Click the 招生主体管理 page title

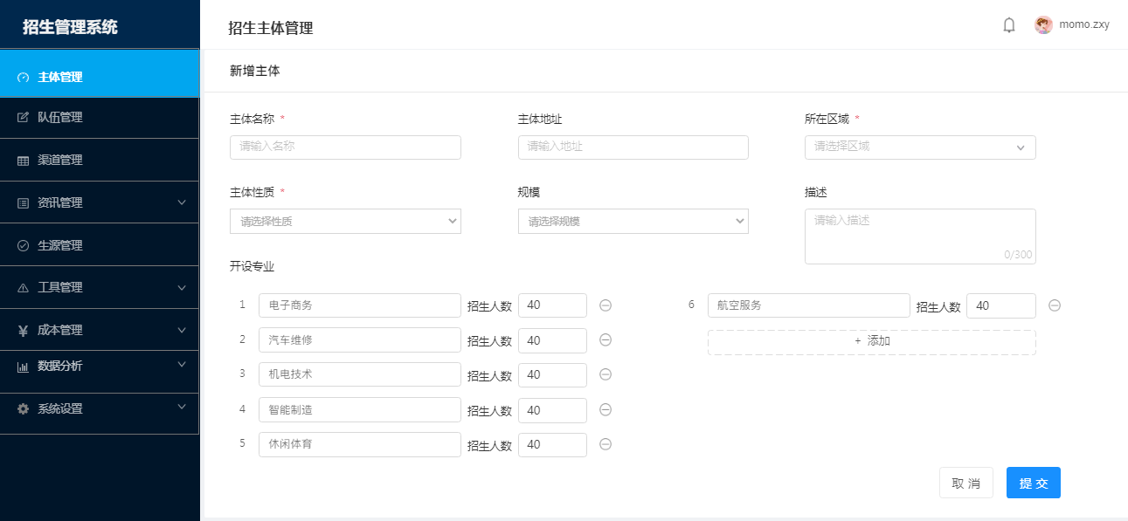pos(271,28)
